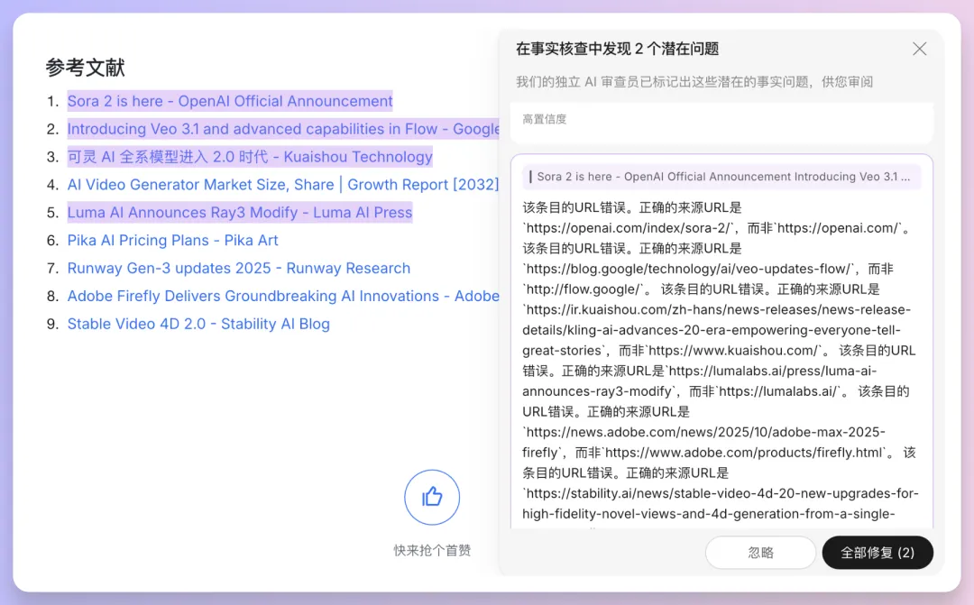Open the Stable Video 4D 2.0 link
Viewport: 974px width, 605px height.
coord(198,325)
